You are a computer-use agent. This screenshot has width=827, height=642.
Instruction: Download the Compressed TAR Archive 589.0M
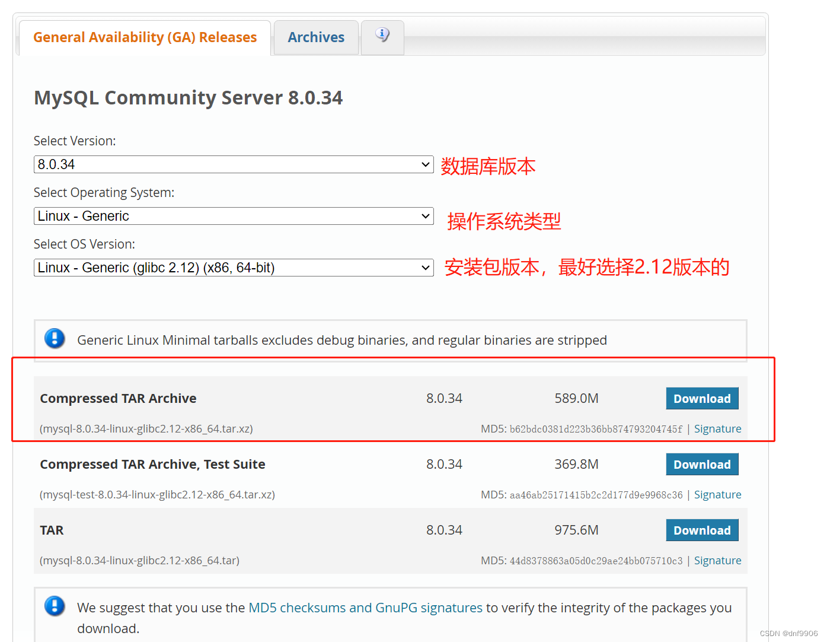(702, 399)
